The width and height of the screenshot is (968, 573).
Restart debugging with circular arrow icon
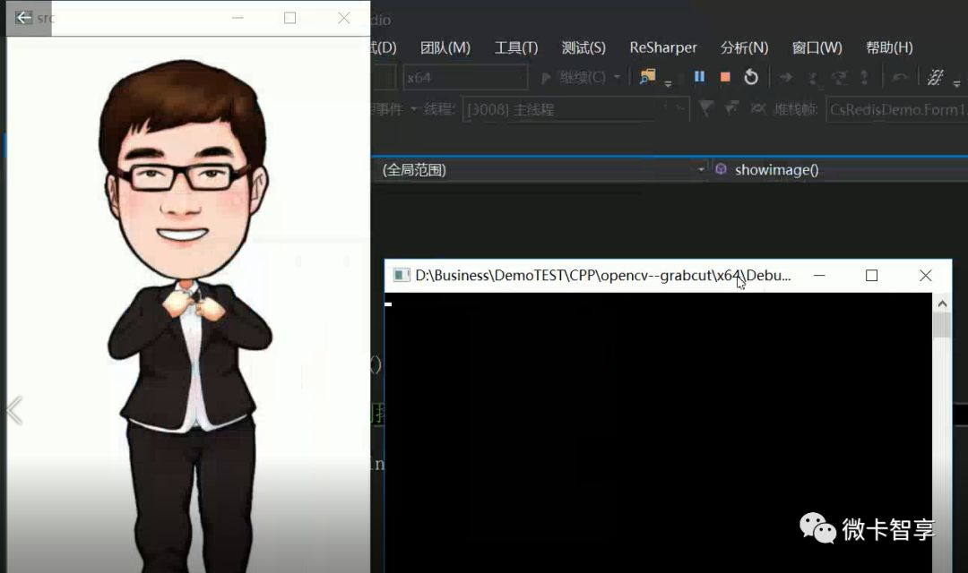[x=751, y=77]
